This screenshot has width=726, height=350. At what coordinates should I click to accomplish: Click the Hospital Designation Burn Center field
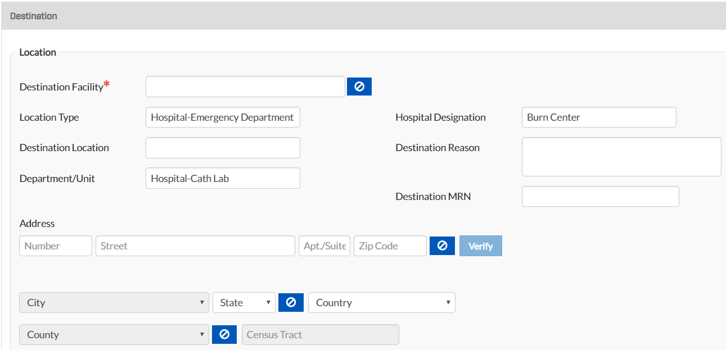[x=599, y=117]
